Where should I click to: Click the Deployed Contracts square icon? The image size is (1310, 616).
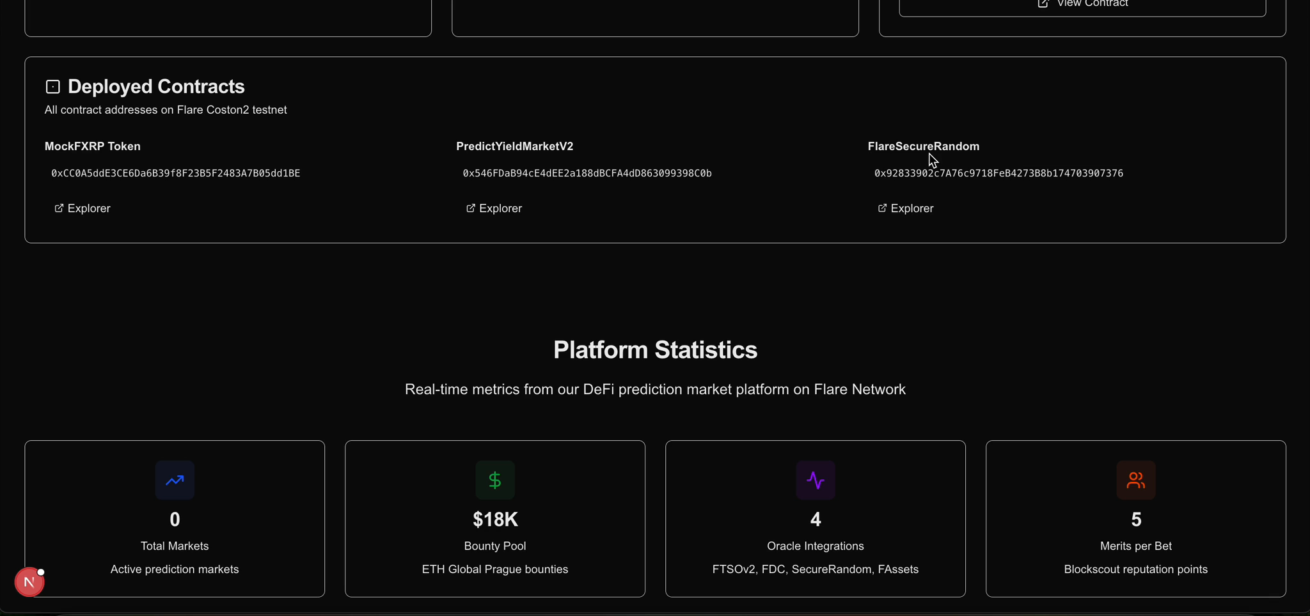coord(53,87)
